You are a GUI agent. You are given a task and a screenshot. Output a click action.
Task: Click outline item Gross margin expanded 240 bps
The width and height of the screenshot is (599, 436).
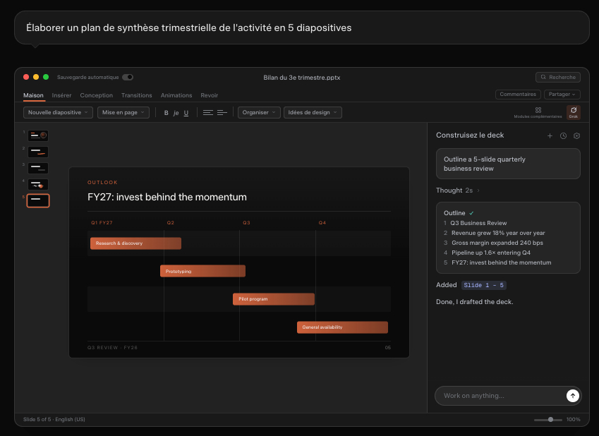click(497, 243)
